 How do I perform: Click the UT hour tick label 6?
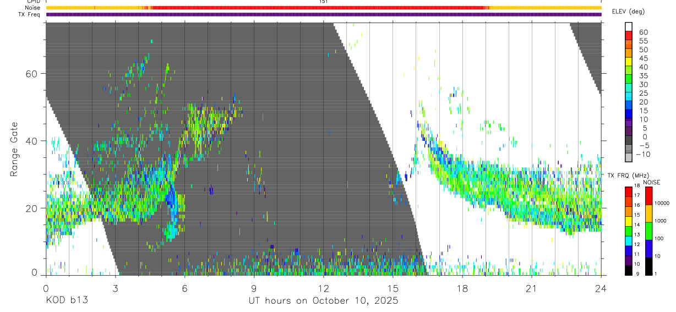pos(184,288)
